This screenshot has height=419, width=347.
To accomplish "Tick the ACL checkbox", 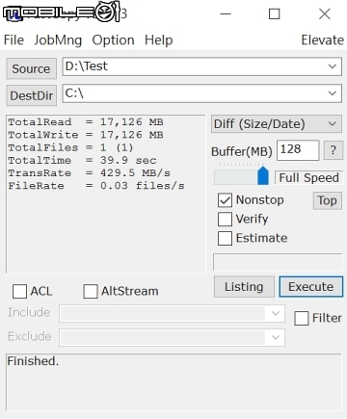I will pos(19,292).
